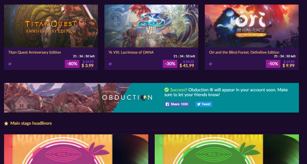307x164 pixels.
Task: Click the Windows icon under Ori
Action: 210,64
